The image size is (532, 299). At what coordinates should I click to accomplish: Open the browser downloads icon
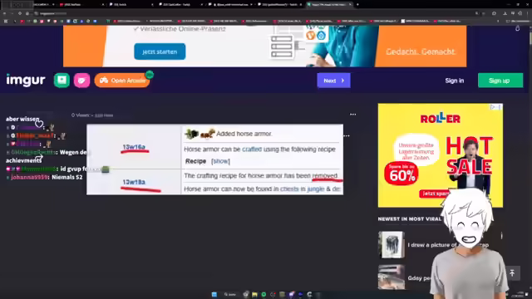[x=505, y=13]
